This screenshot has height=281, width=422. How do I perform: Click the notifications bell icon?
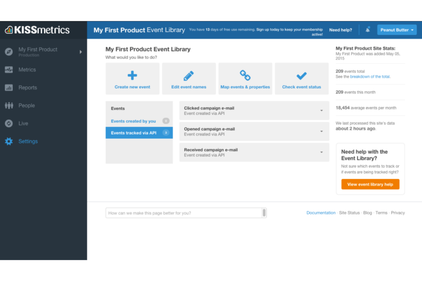(x=368, y=30)
